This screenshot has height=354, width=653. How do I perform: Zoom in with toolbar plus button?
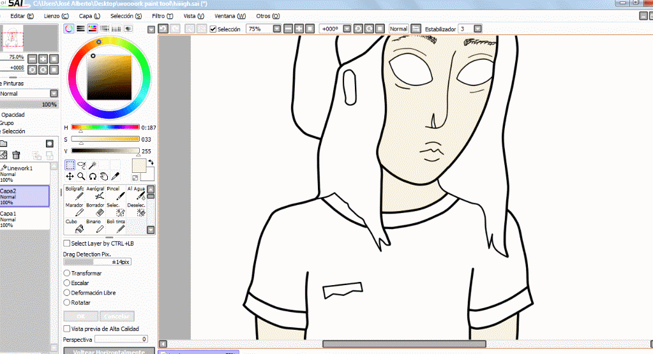point(299,29)
